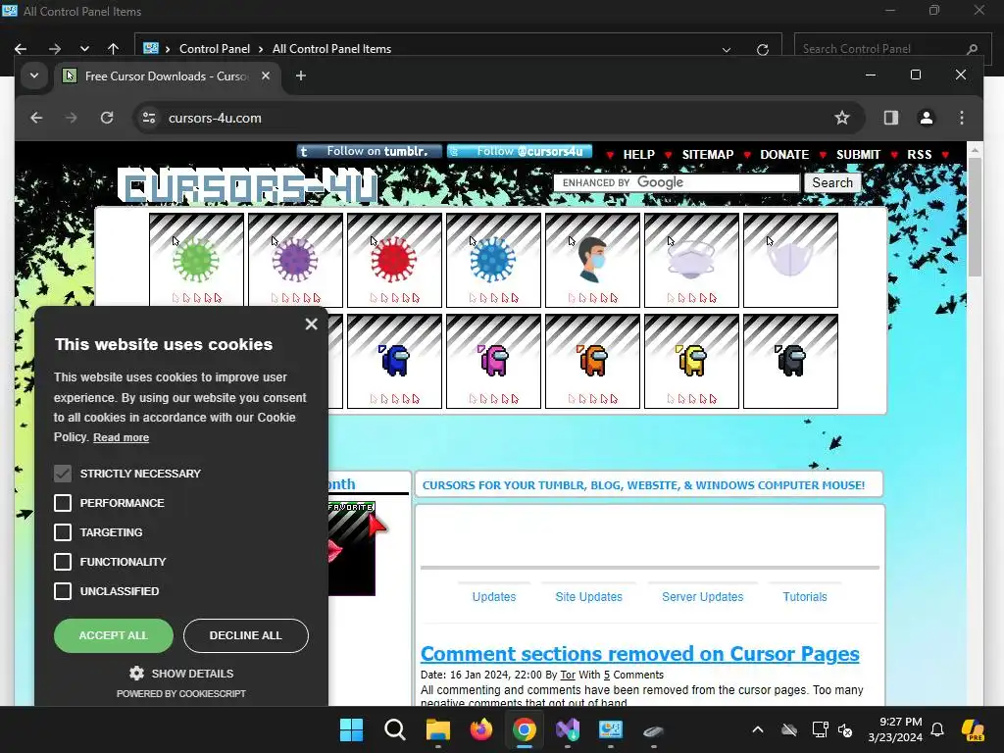Viewport: 1004px width, 753px height.
Task: Open a new Chrome tab
Action: pyautogui.click(x=300, y=75)
